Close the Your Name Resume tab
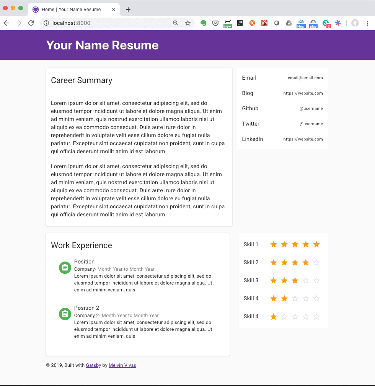375x386 pixels. (113, 10)
